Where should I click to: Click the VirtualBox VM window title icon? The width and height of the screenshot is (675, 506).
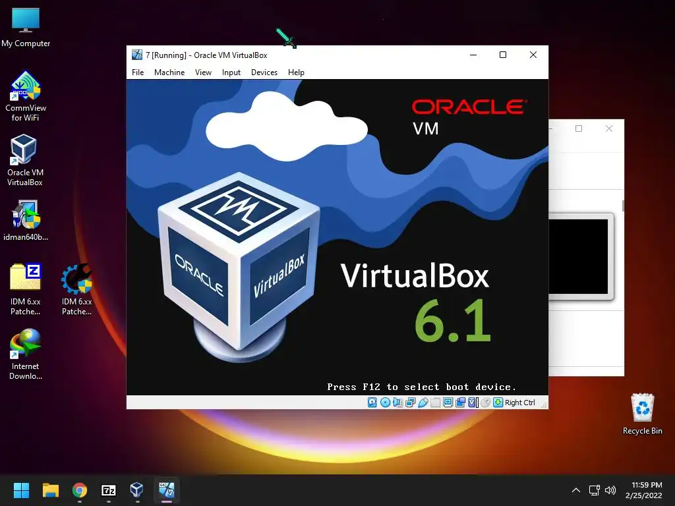(137, 55)
